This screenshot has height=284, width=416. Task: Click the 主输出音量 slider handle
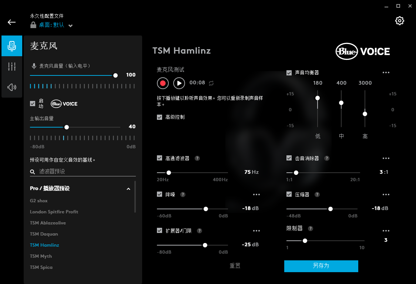[67, 127]
